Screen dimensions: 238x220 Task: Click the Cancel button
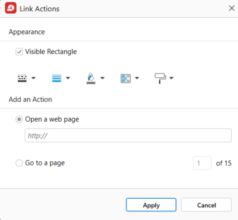point(206,205)
